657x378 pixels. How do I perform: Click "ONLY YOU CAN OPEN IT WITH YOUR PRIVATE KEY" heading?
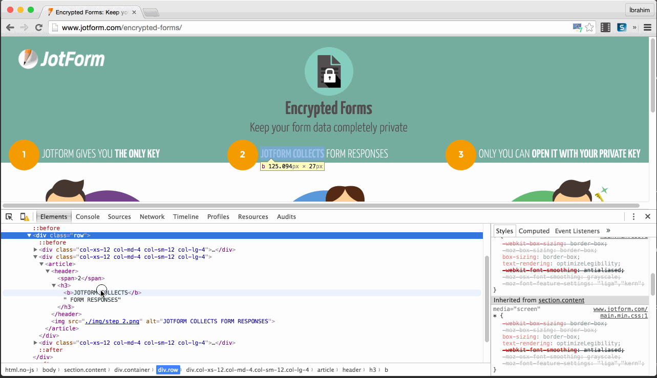coord(559,153)
